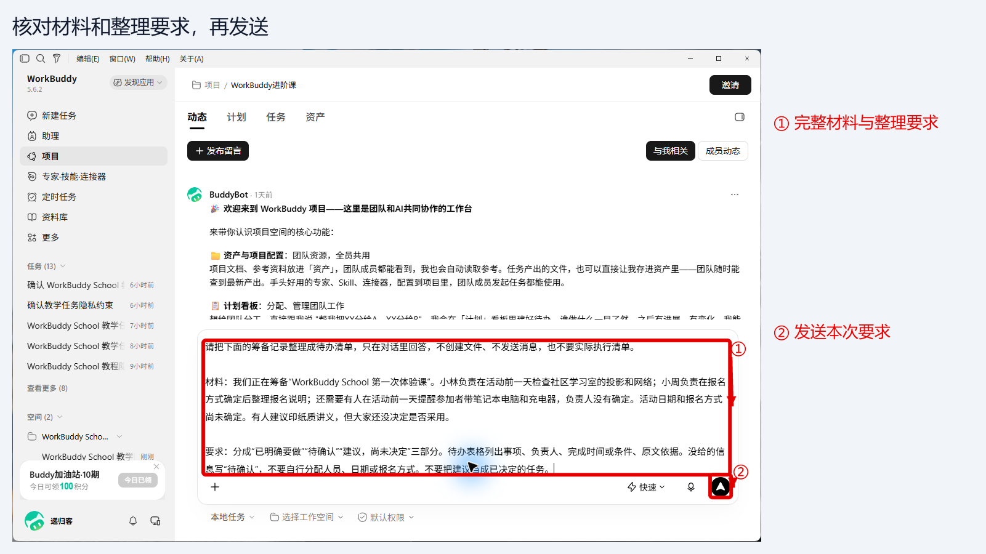Go to 定时任务 scheduled tasks
This screenshot has width=986, height=554.
click(x=94, y=197)
